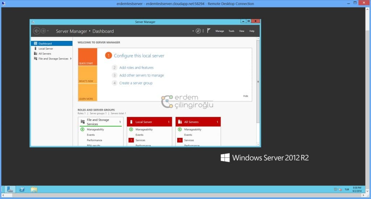Click the red Services alert badge in Local Server
The image size is (371, 199).
coord(131,140)
